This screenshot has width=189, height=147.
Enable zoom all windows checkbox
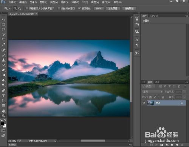point(59,8)
